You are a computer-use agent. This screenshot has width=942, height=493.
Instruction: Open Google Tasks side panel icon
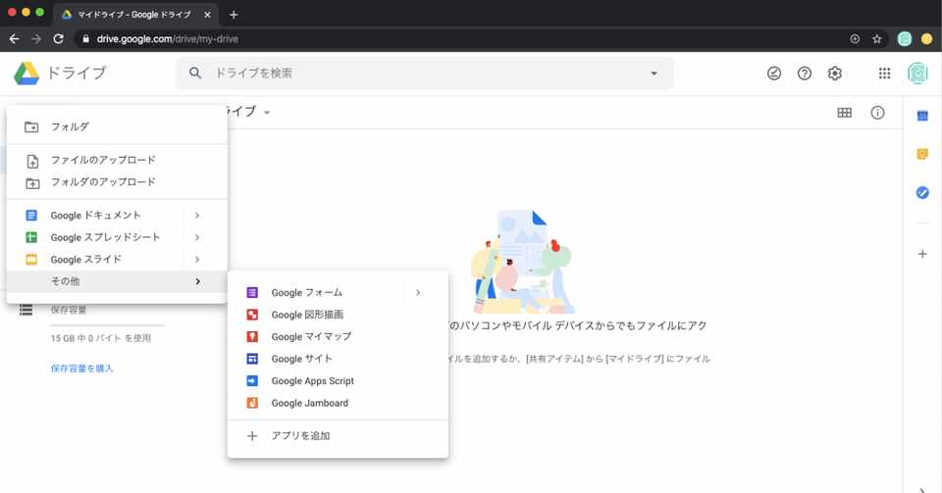coord(922,192)
